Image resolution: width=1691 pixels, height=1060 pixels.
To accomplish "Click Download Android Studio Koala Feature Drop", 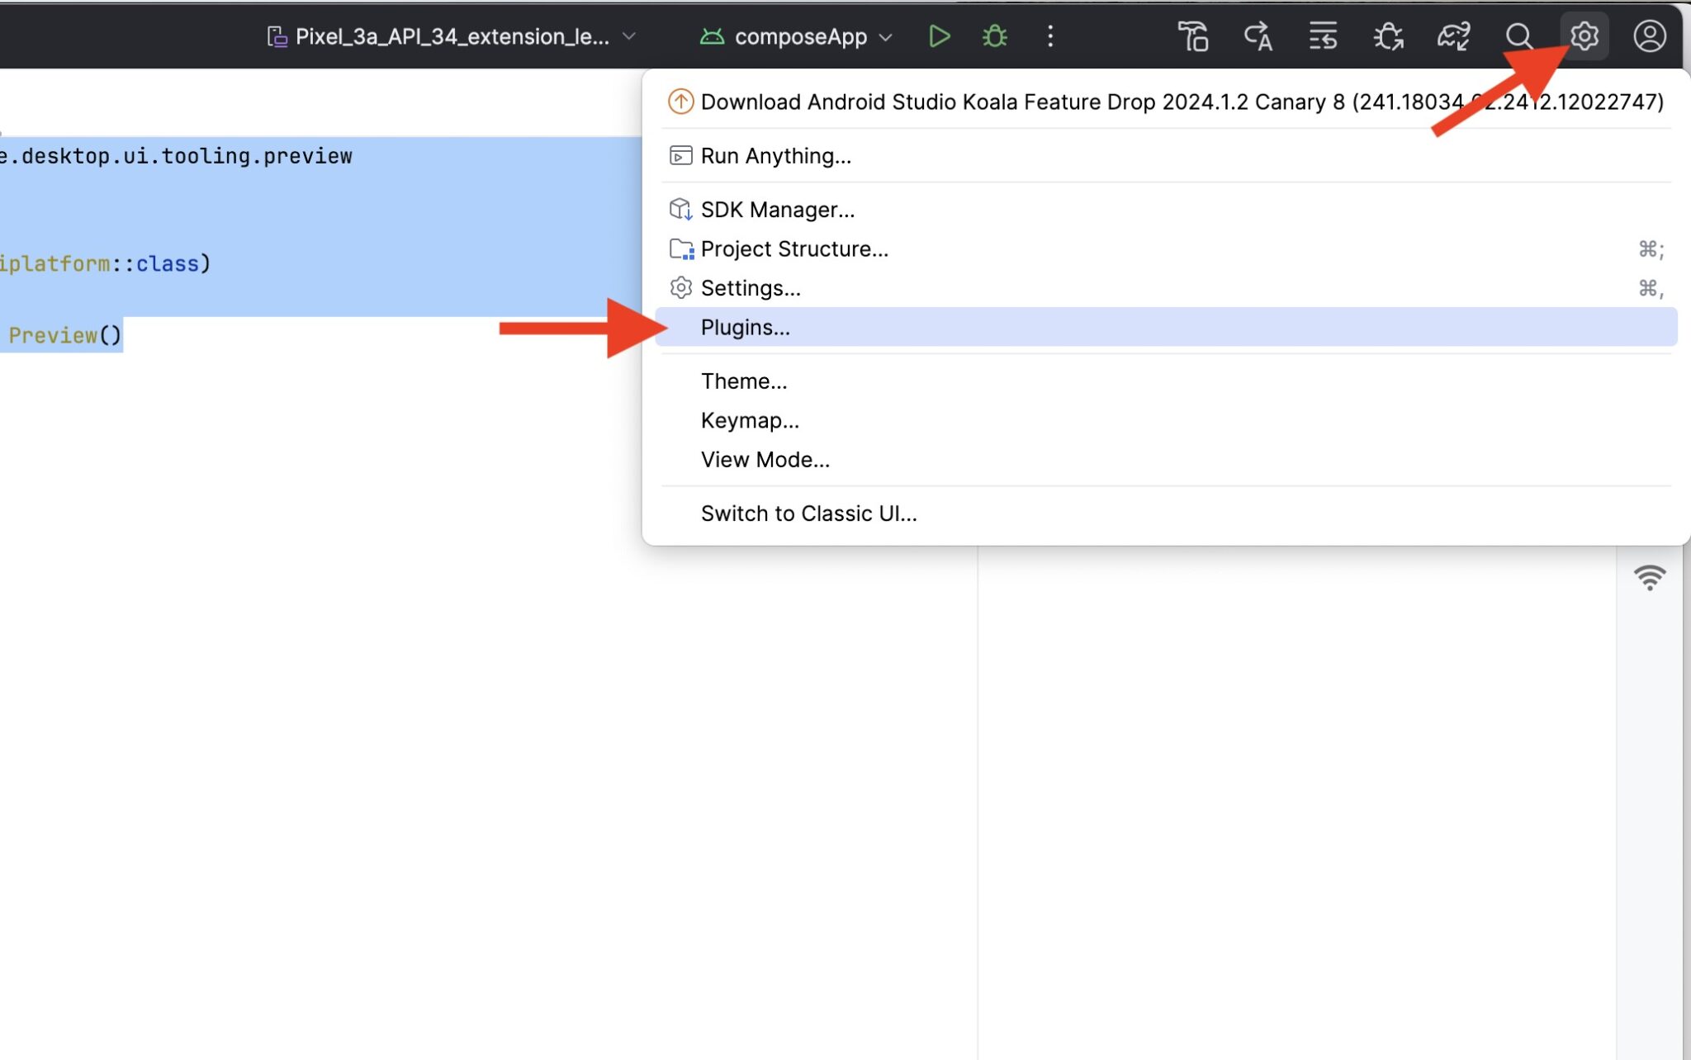I will 1073,102.
